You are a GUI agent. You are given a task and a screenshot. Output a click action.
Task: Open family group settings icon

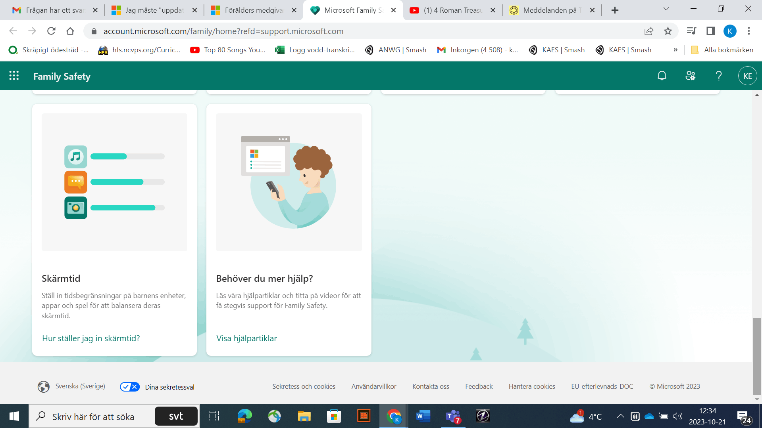[690, 76]
